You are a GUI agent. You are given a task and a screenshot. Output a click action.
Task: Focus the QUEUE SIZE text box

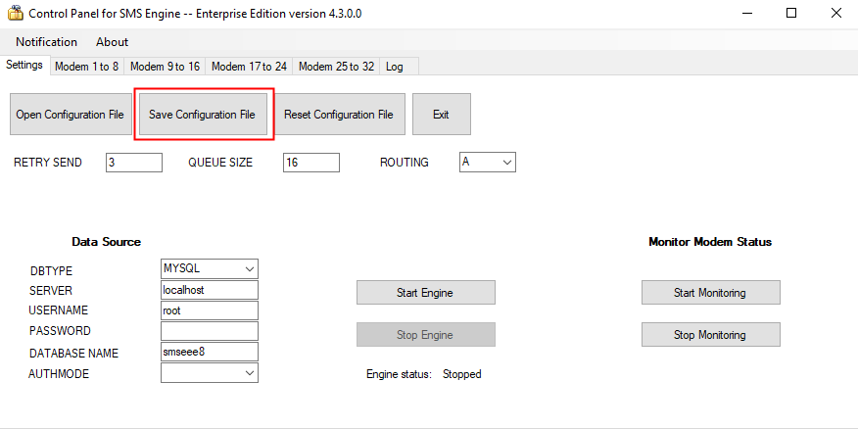tap(310, 162)
